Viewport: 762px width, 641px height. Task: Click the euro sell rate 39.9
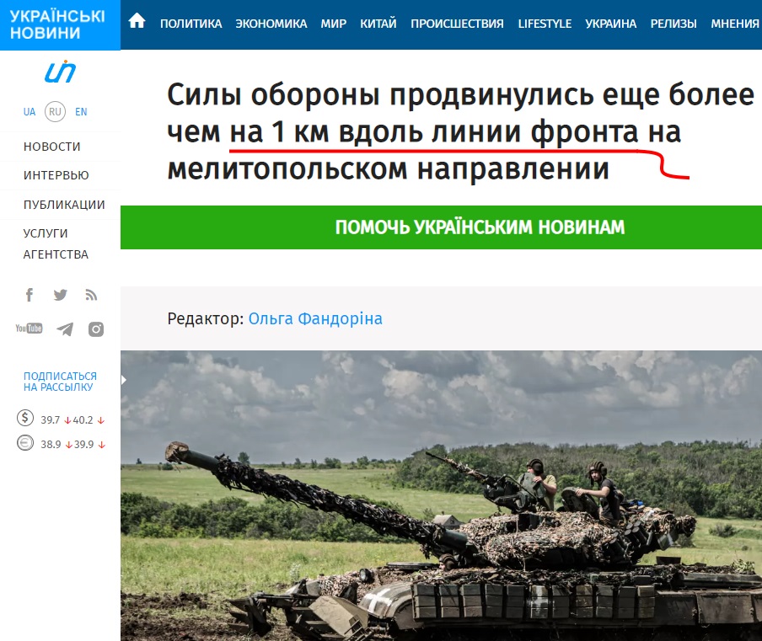click(x=83, y=445)
